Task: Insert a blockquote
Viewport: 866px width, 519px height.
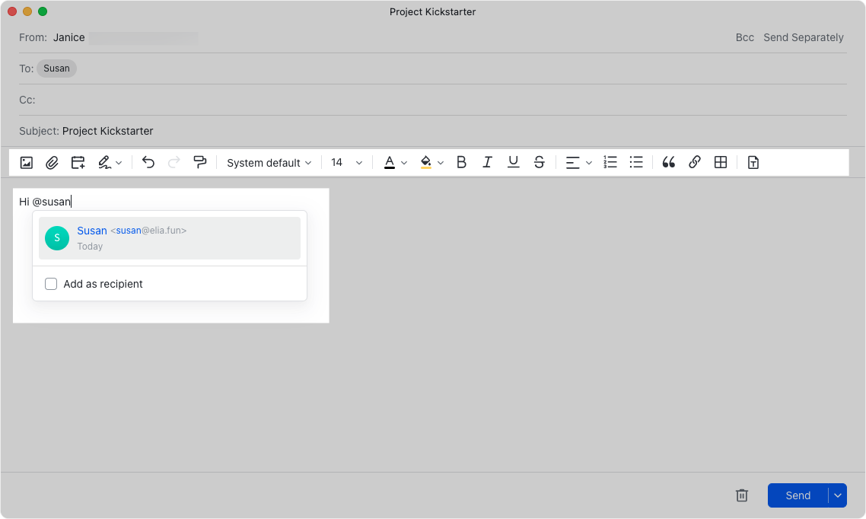Action: pos(668,162)
